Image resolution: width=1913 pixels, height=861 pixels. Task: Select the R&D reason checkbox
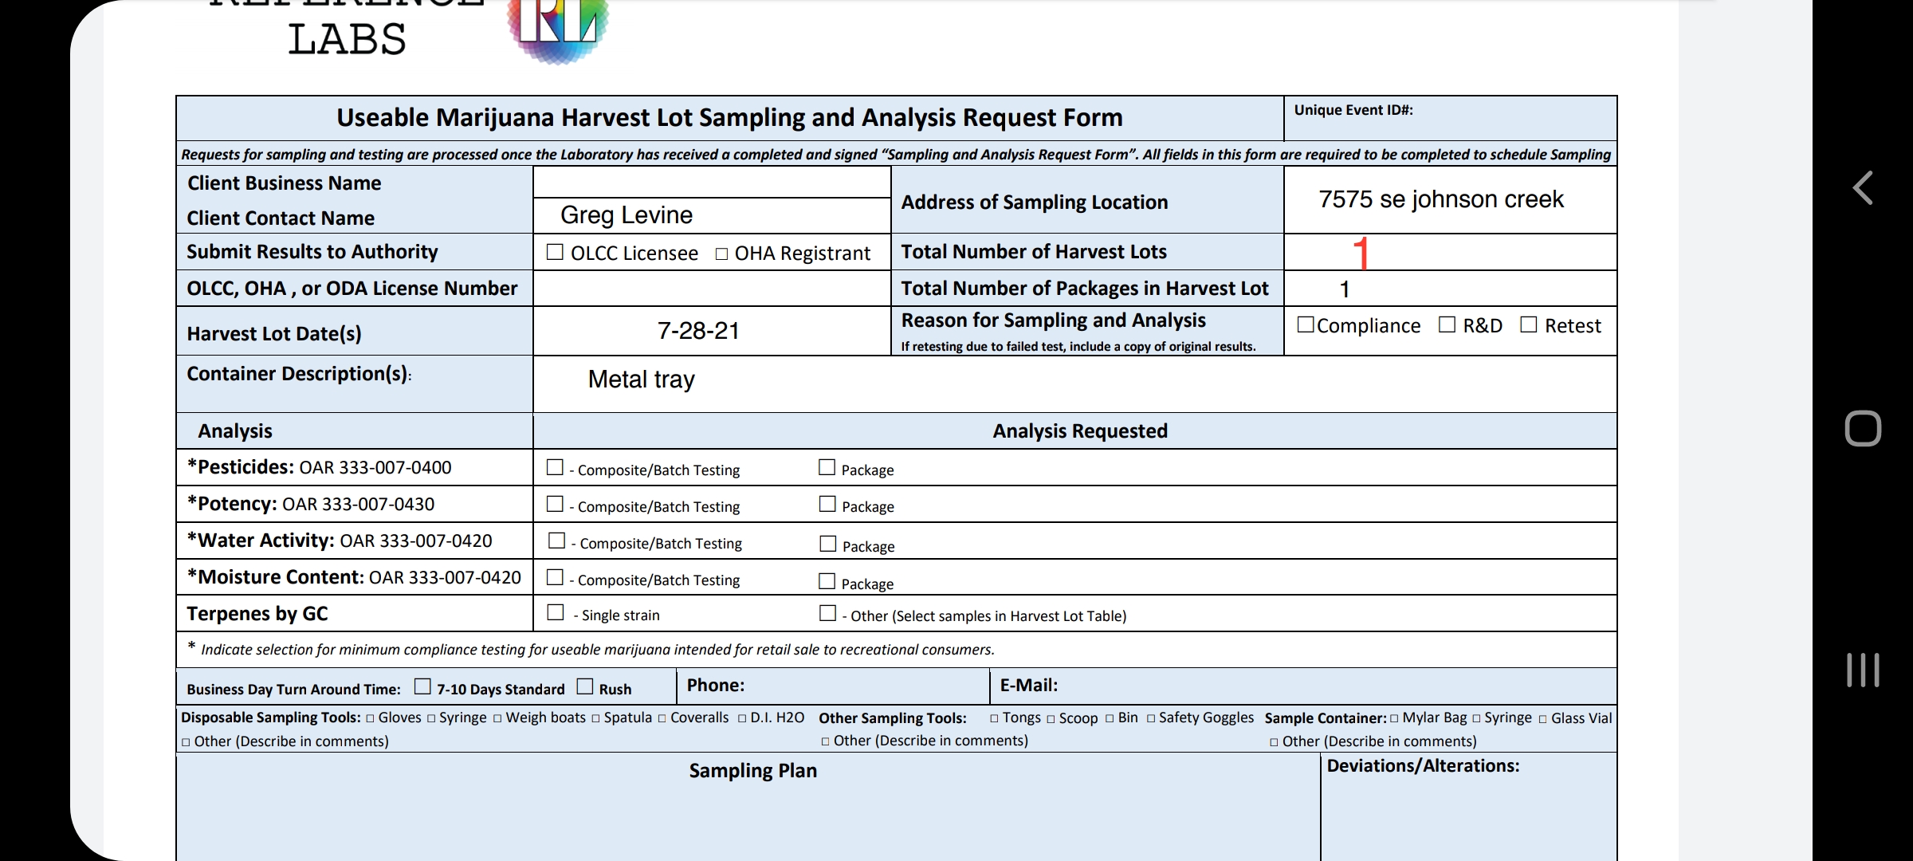pos(1447,324)
